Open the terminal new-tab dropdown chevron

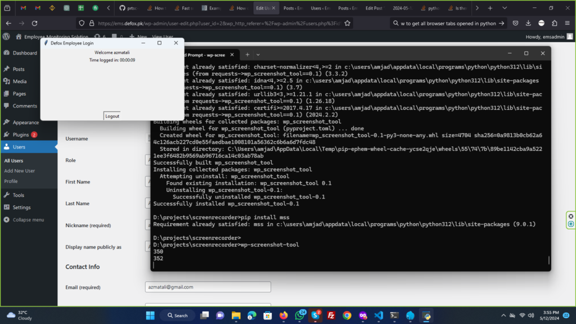tap(258, 55)
